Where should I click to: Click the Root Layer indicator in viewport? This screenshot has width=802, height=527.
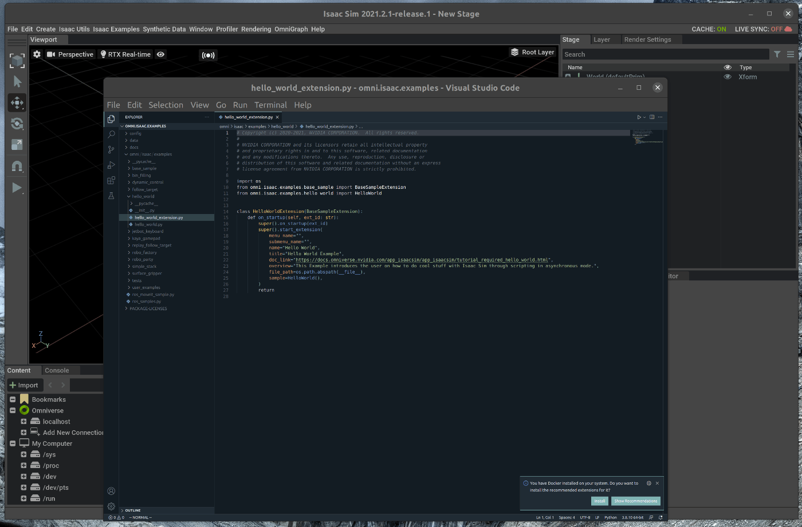[x=532, y=52]
